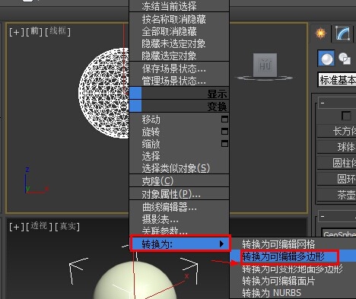
Task: Click the 球体 sphere primitive button
Action: (337, 147)
